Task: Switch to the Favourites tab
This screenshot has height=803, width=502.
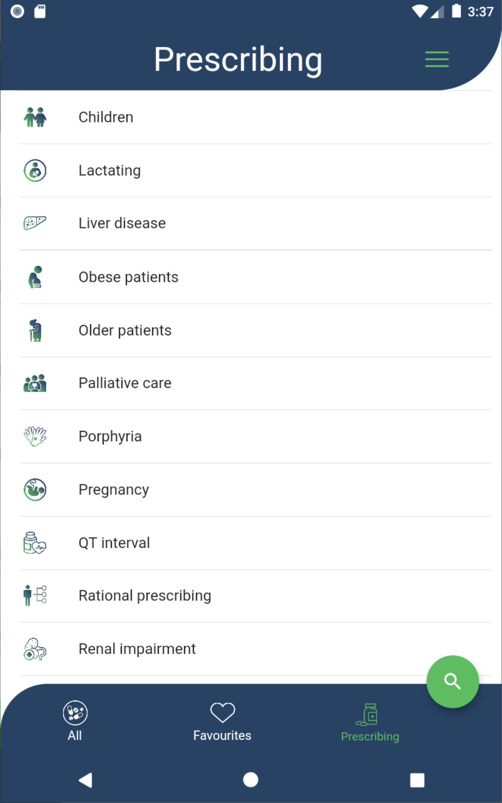Action: 222,720
